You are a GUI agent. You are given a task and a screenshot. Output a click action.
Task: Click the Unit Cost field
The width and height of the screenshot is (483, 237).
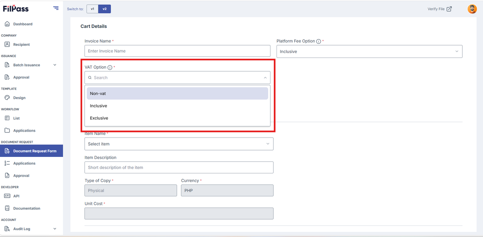click(179, 214)
